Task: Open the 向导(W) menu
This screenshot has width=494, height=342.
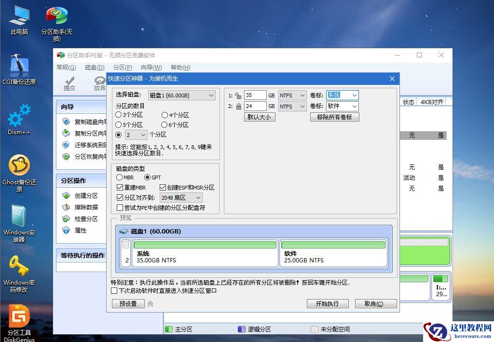Action: coord(151,68)
